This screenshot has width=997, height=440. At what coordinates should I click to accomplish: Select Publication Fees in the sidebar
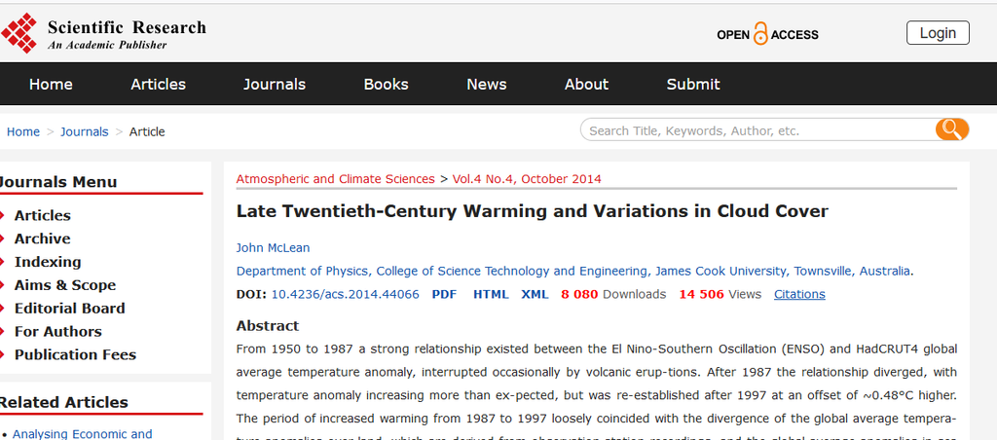75,355
